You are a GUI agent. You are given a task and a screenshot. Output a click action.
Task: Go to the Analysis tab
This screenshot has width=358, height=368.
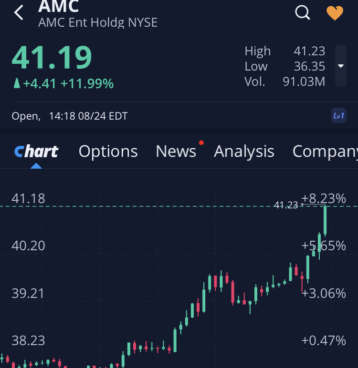pos(244,152)
